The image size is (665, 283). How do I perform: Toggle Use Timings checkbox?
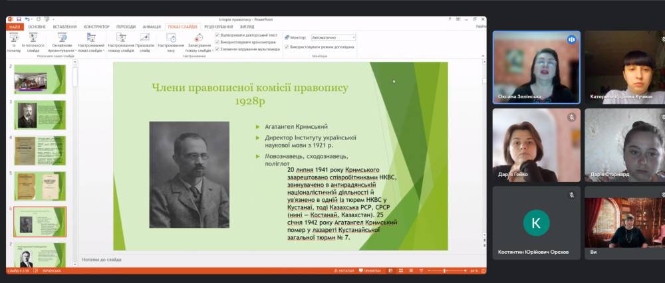click(x=218, y=42)
